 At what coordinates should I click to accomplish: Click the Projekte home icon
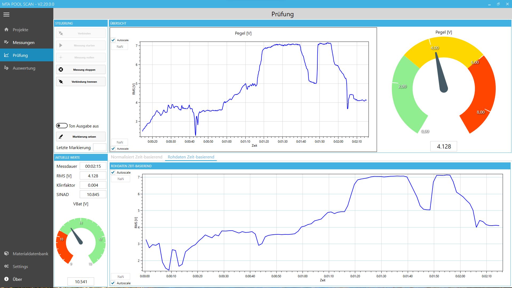(6, 30)
